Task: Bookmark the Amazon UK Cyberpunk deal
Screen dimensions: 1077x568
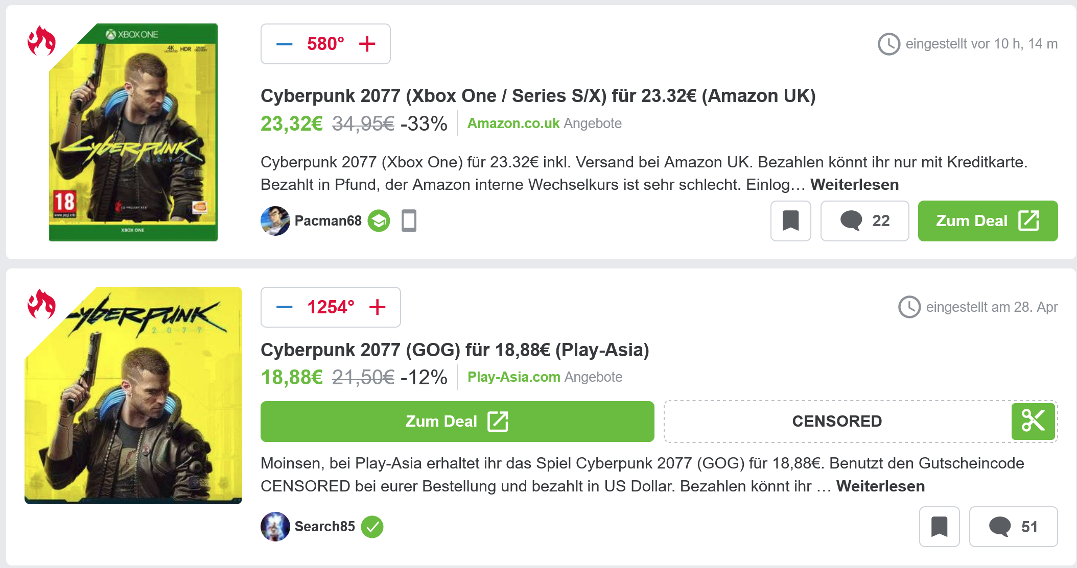Action: [x=790, y=221]
